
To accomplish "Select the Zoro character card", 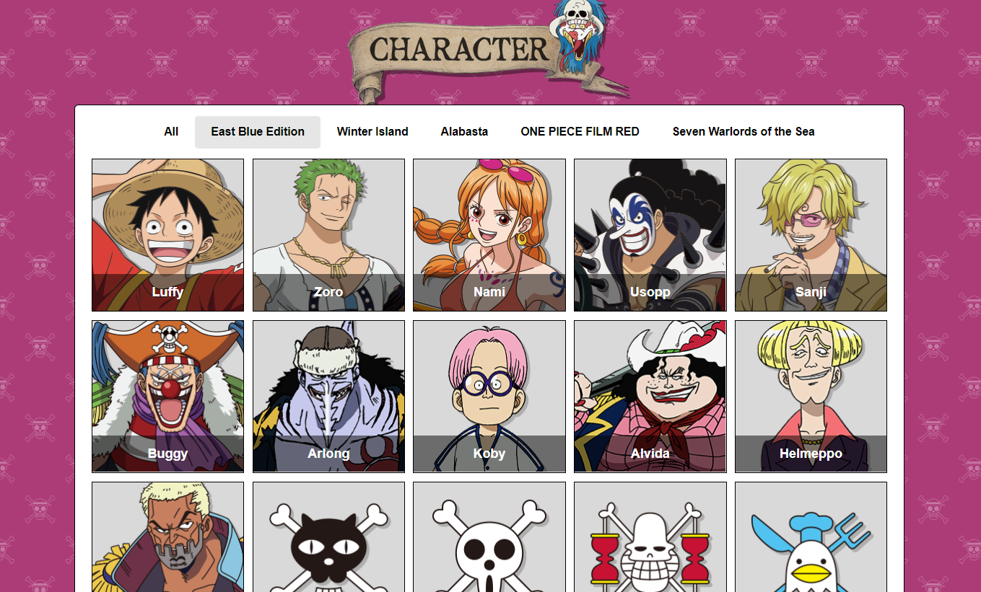I will pos(328,235).
